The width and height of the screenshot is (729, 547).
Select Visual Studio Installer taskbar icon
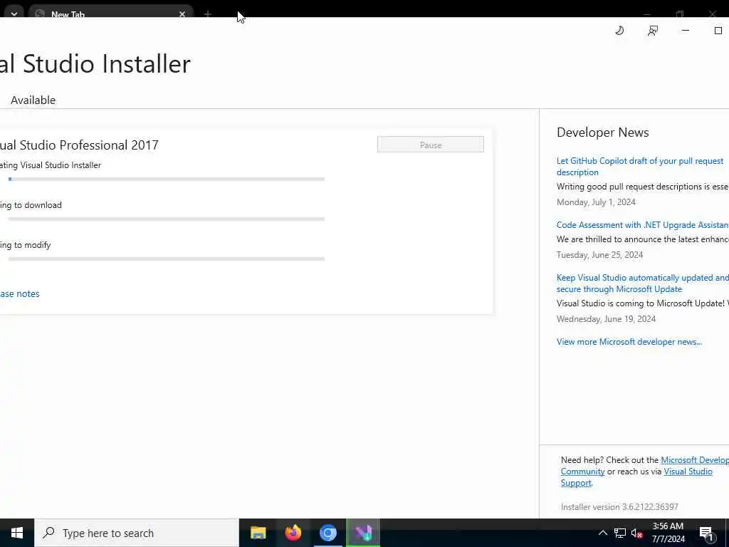coord(363,533)
